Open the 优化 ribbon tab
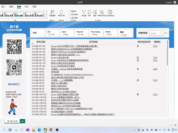The width and height of the screenshot is (178, 133). pos(27,7)
